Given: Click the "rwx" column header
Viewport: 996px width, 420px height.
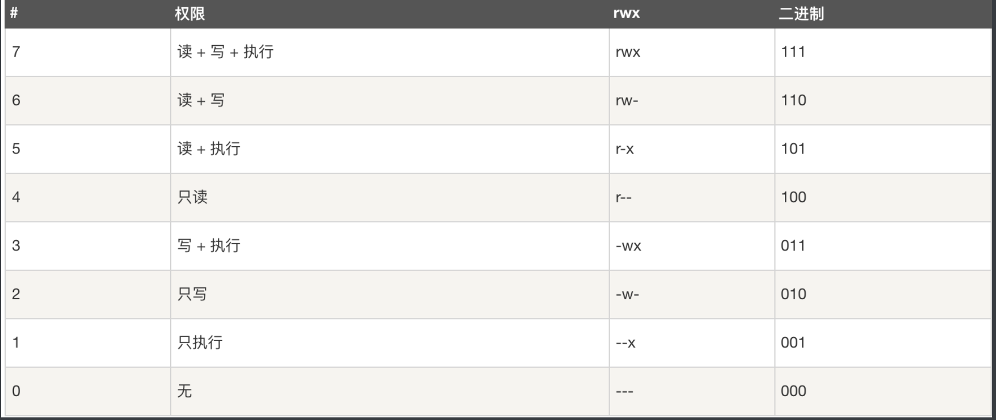Looking at the screenshot, I should click(626, 13).
